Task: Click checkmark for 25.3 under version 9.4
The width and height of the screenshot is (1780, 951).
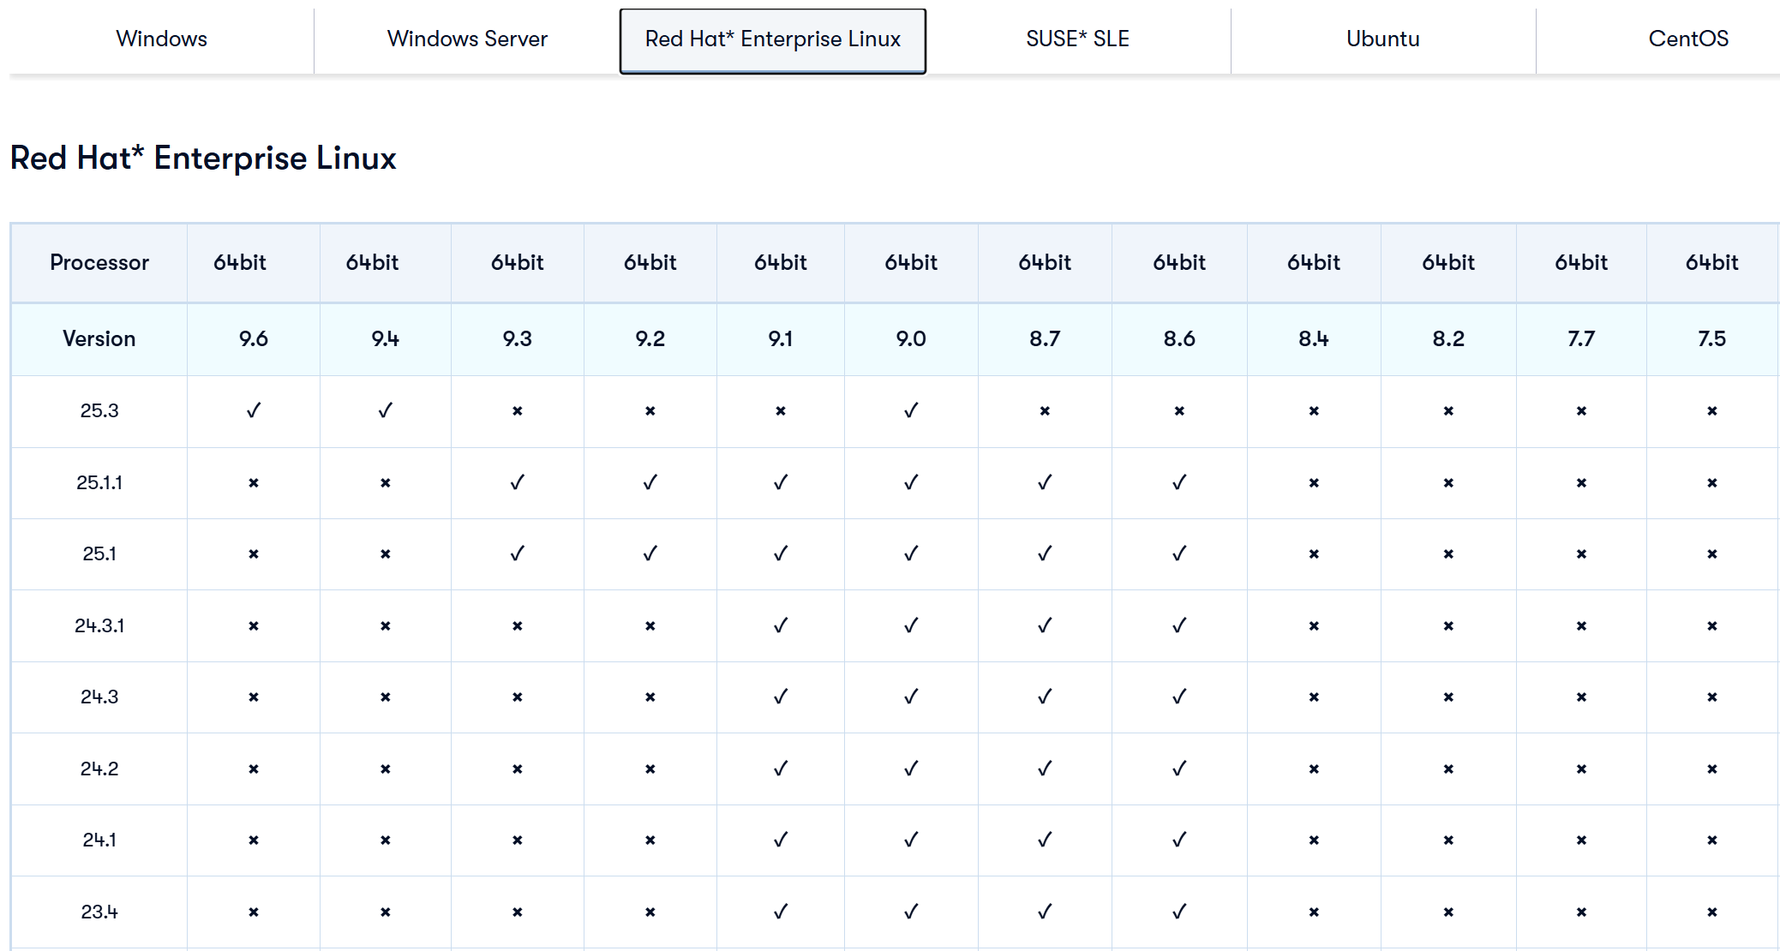Action: click(385, 410)
